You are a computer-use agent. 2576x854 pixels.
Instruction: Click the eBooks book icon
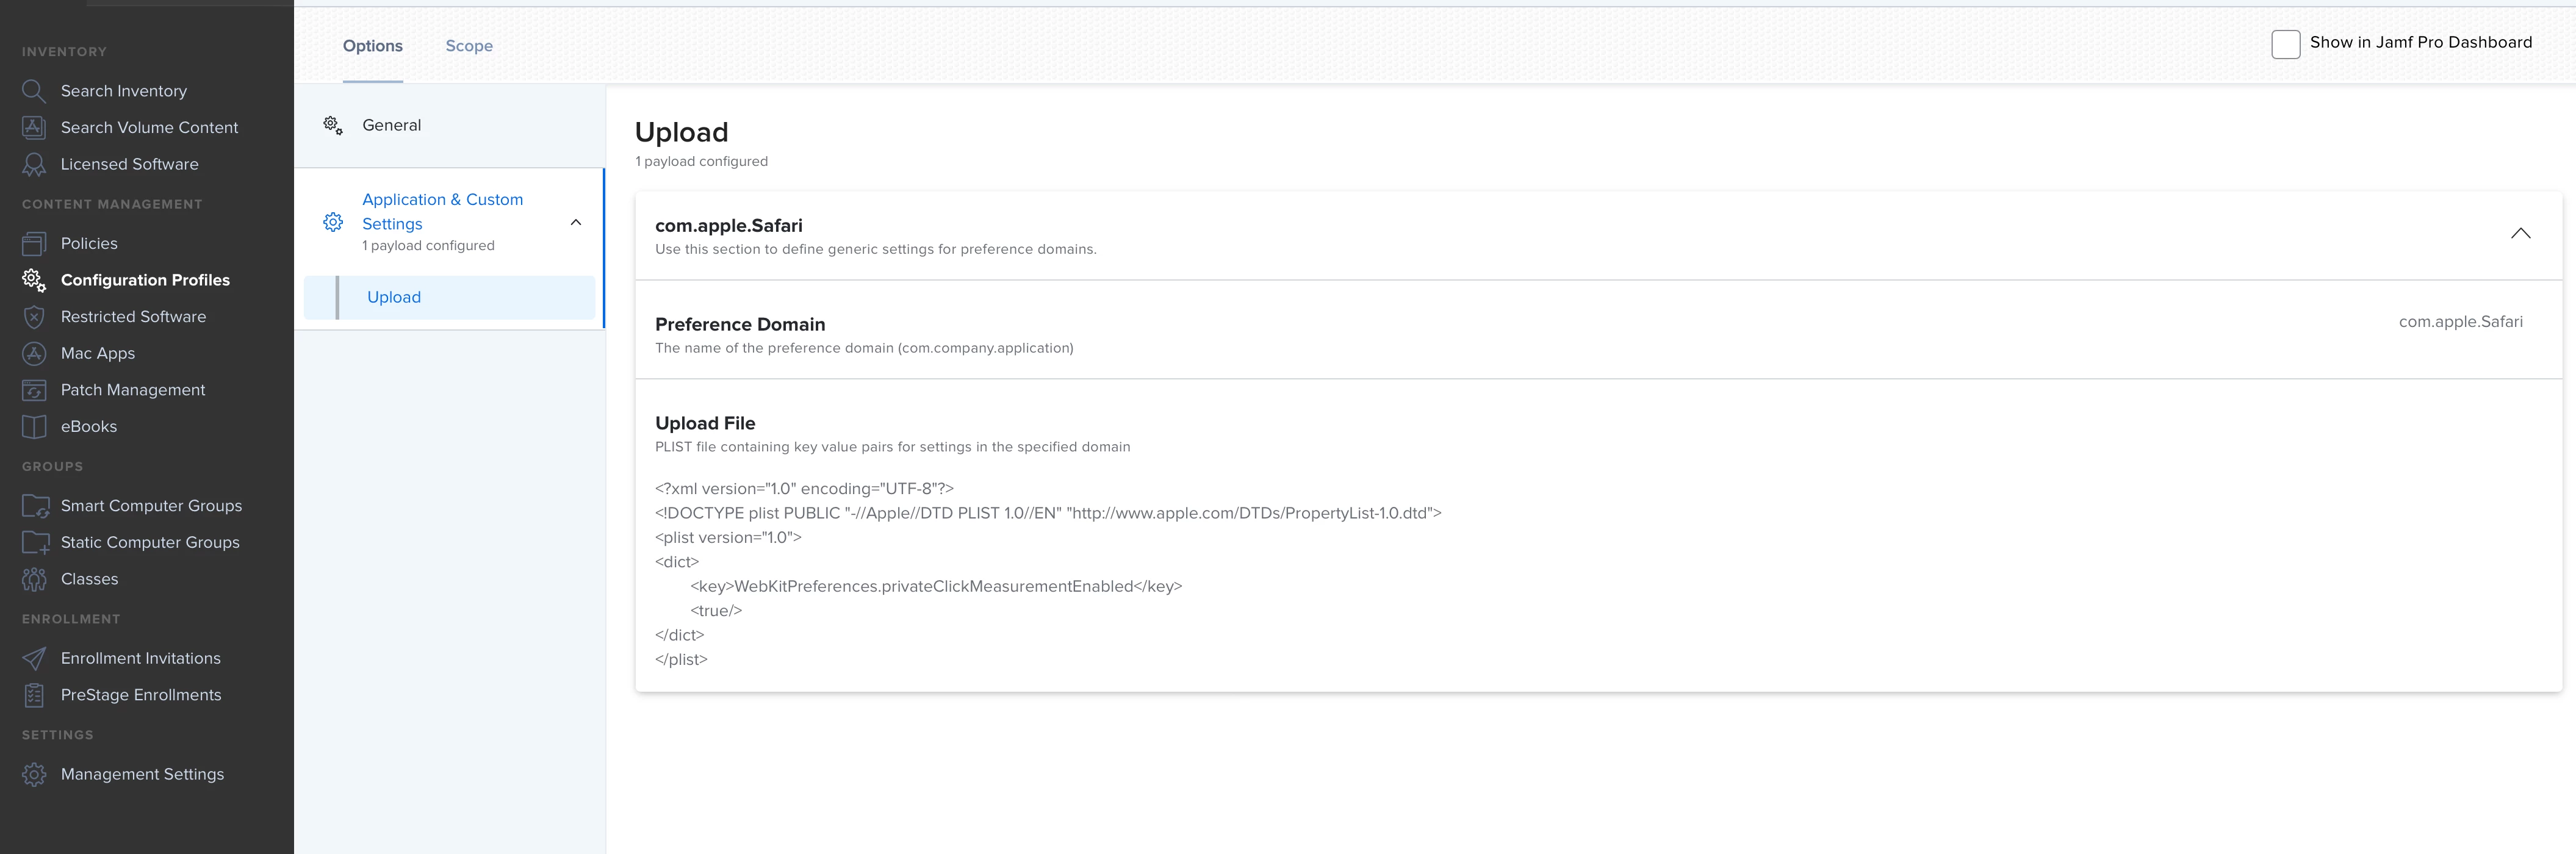point(34,427)
